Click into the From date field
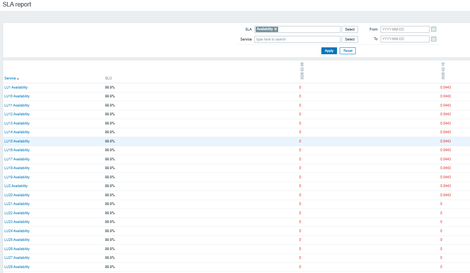The height and width of the screenshot is (273, 470). tap(405, 29)
